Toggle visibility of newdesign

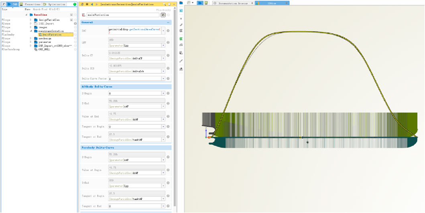tap(75, 39)
